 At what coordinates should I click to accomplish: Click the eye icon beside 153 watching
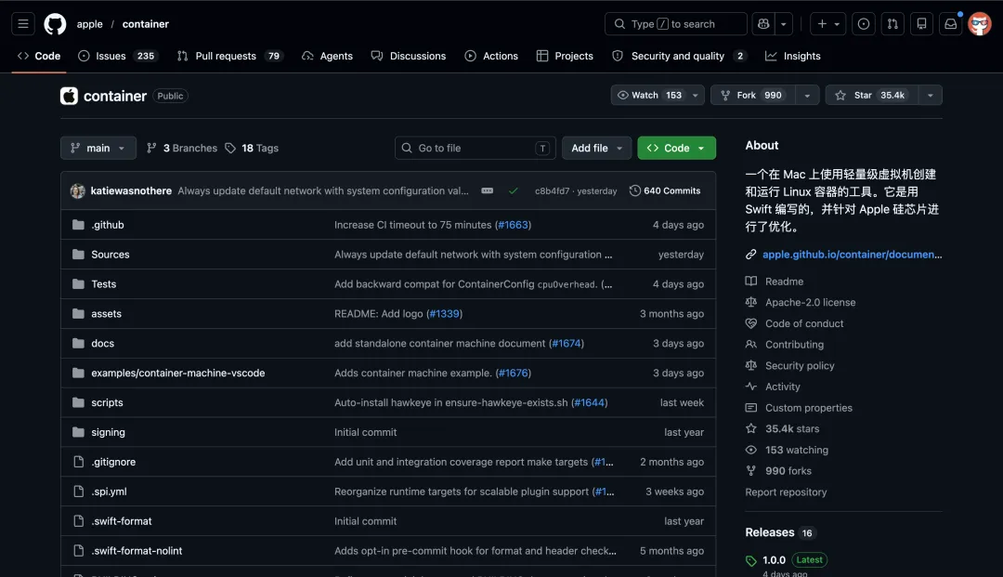tap(751, 450)
